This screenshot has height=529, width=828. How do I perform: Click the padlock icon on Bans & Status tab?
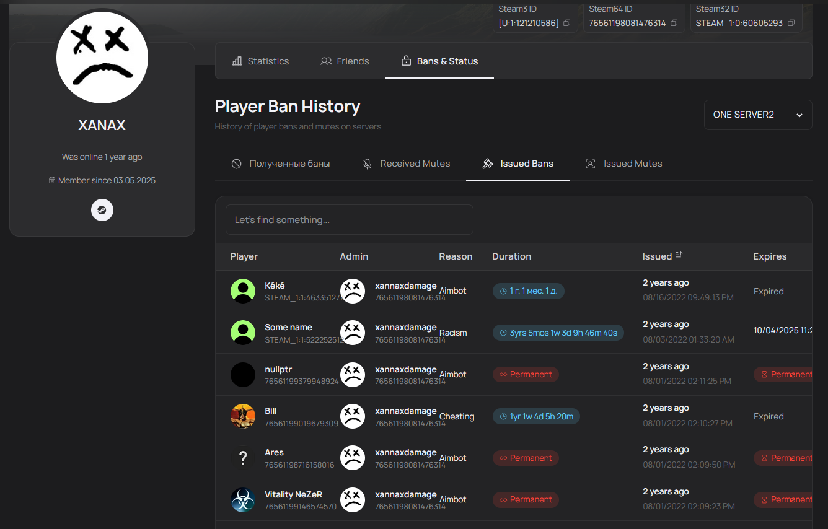tap(406, 61)
